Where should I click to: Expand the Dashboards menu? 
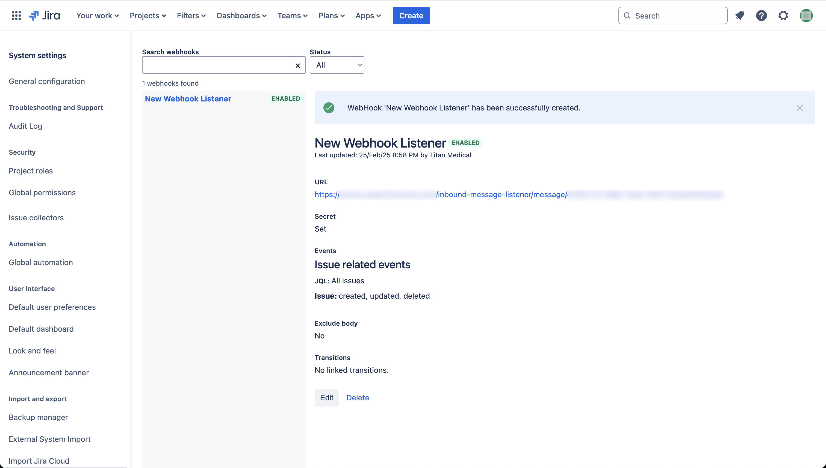(x=241, y=16)
